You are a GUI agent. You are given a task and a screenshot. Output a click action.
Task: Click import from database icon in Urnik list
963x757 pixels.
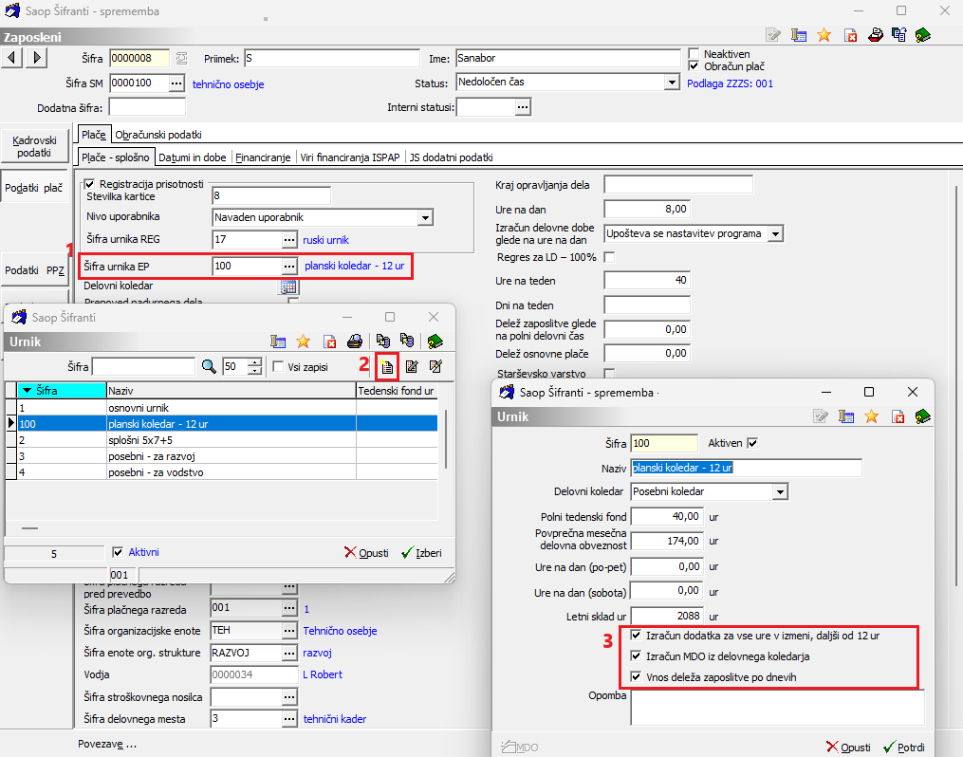click(x=406, y=342)
